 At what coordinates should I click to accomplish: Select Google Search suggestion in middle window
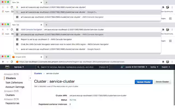(x=87, y=49)
